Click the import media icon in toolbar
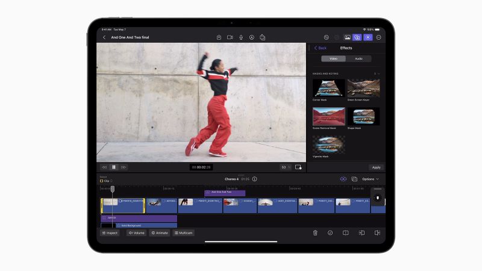This screenshot has width=482, height=271. click(219, 37)
